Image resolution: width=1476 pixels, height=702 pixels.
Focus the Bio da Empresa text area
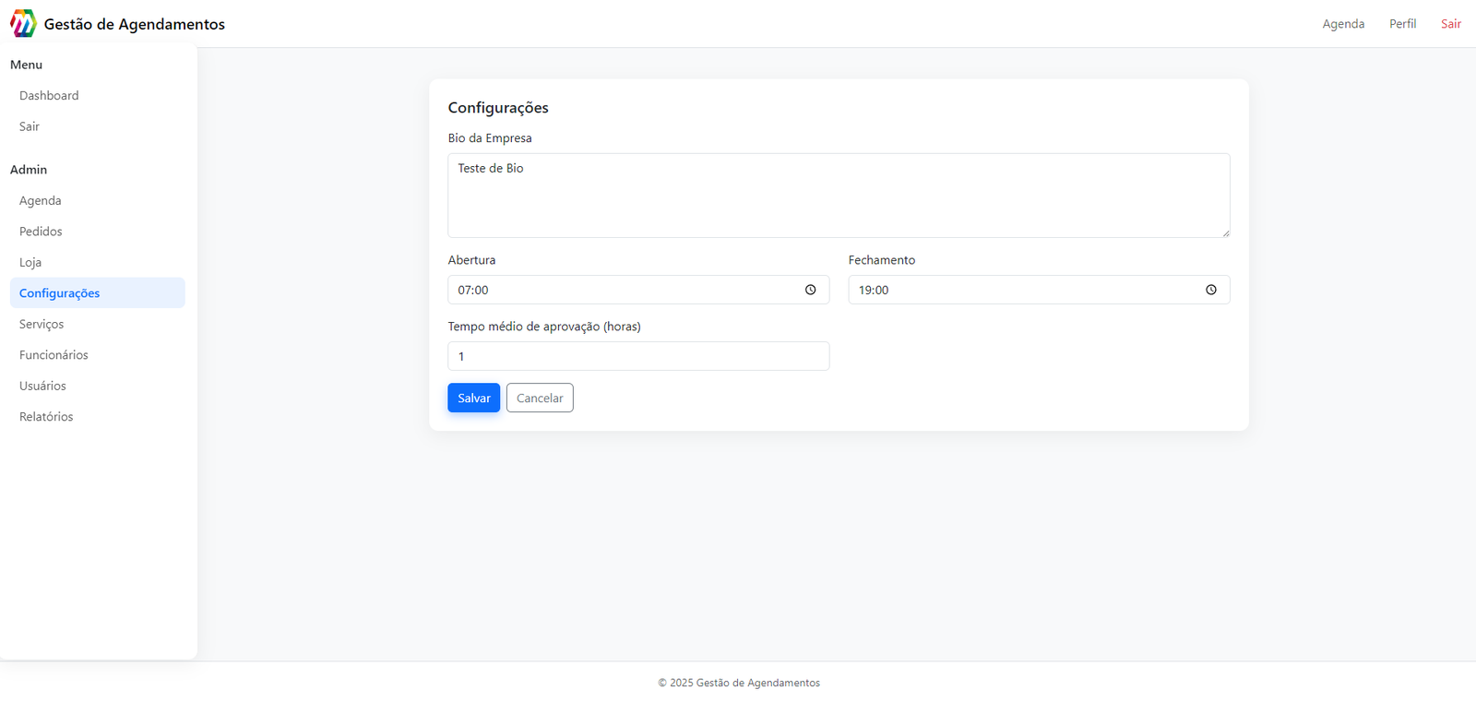pyautogui.click(x=838, y=196)
